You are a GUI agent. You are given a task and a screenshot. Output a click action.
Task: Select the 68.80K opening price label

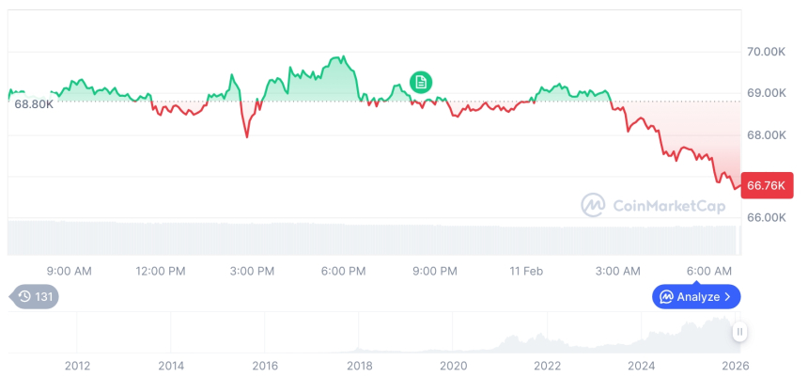pos(34,104)
